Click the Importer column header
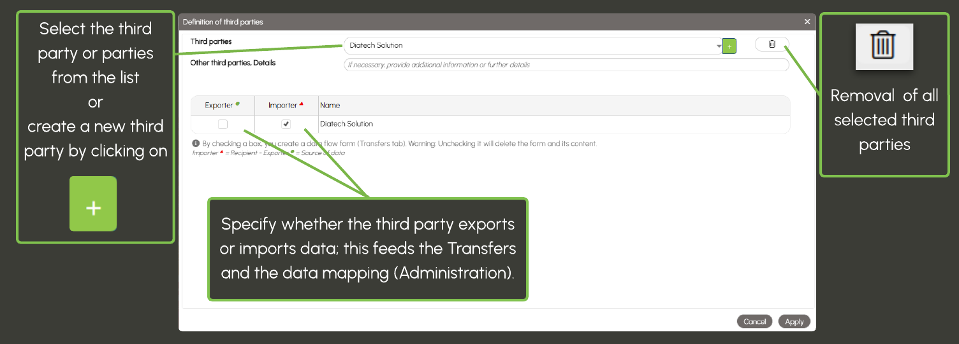The image size is (959, 344). tap(282, 106)
